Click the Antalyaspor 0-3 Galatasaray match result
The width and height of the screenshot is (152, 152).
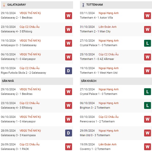pyautogui.click(x=19, y=45)
